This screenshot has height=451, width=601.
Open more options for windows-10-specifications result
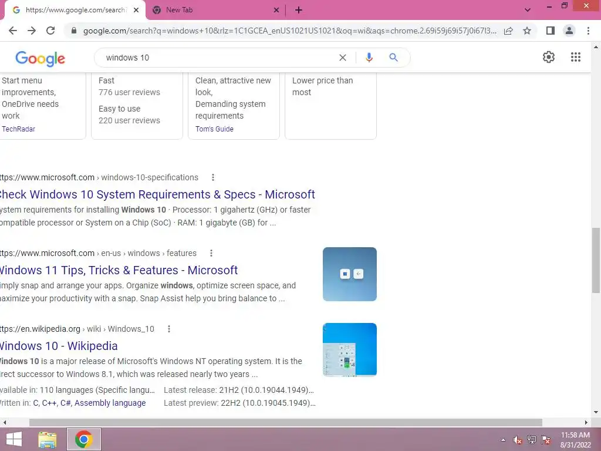pos(212,177)
